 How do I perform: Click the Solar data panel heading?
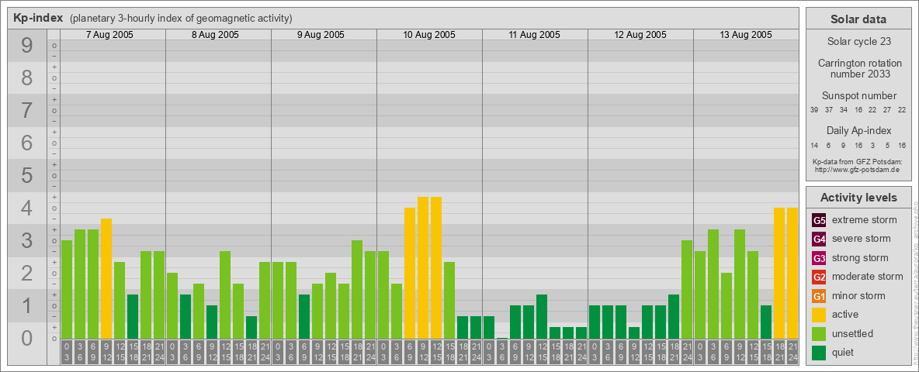click(x=858, y=19)
